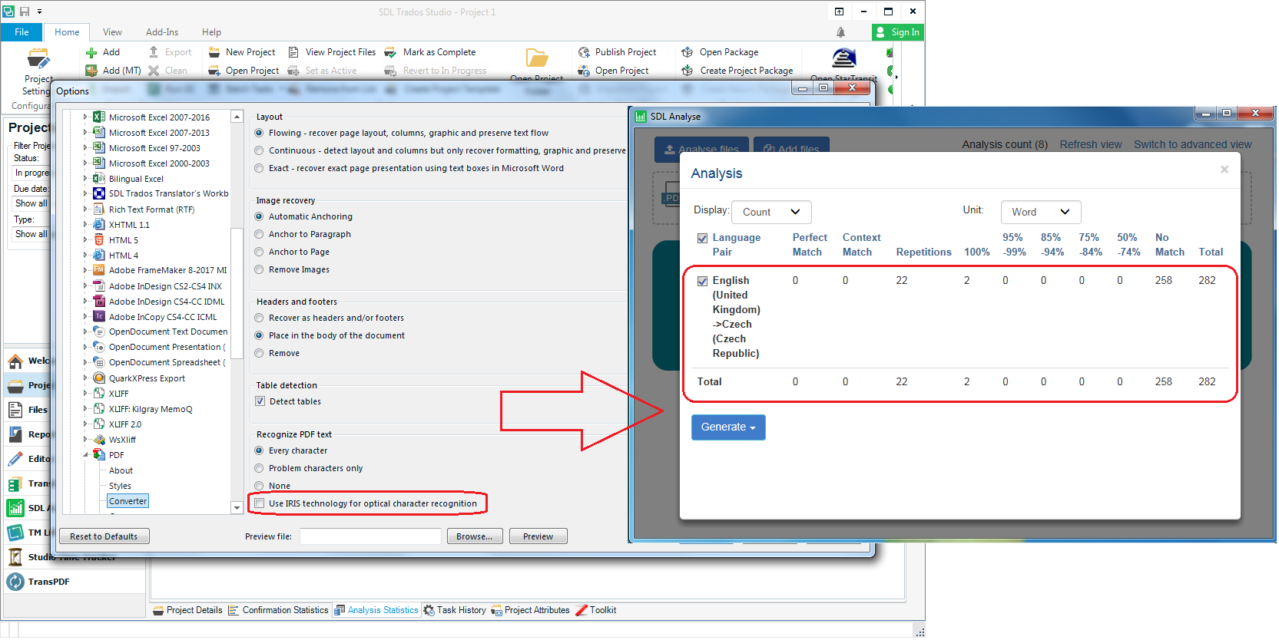Expand the XLIFF 2.0 tree node
Viewport: 1279px width, 640px height.
tap(85, 424)
